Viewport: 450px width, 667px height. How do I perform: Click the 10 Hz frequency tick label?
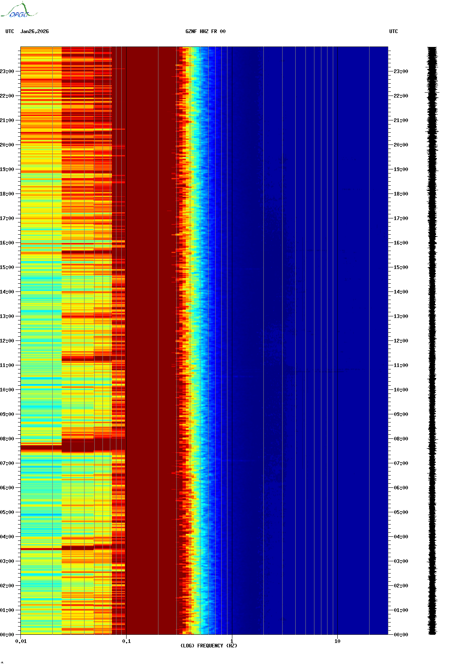(x=337, y=641)
